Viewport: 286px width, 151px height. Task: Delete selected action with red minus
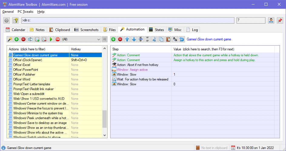tap(23, 39)
